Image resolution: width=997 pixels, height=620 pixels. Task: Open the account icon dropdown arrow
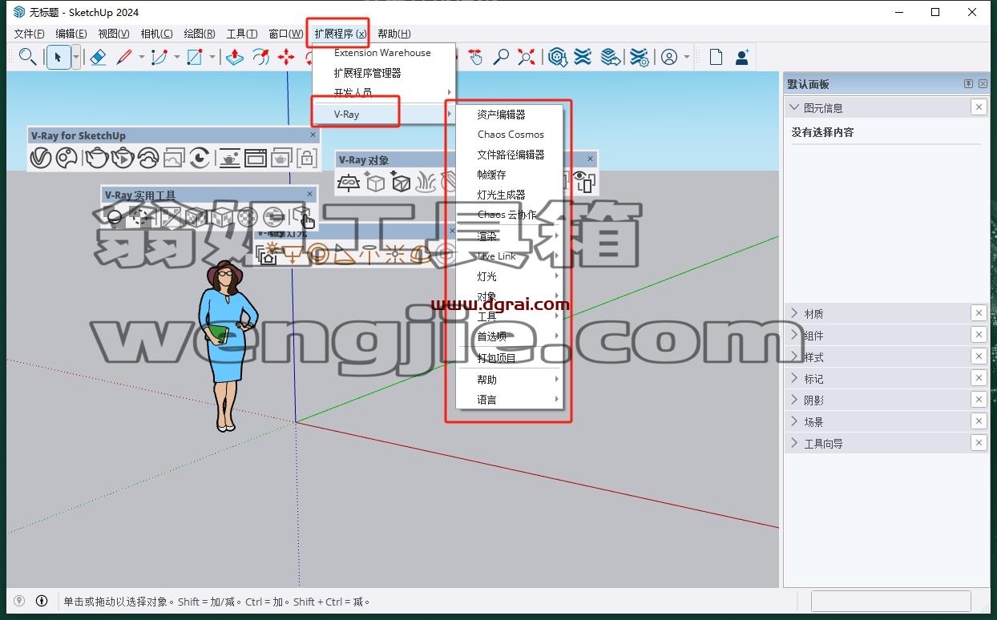coord(687,57)
